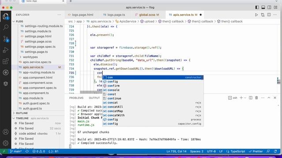Open auth.guard.ts in explorer
The height and width of the screenshot is (158, 282).
pos(32,108)
